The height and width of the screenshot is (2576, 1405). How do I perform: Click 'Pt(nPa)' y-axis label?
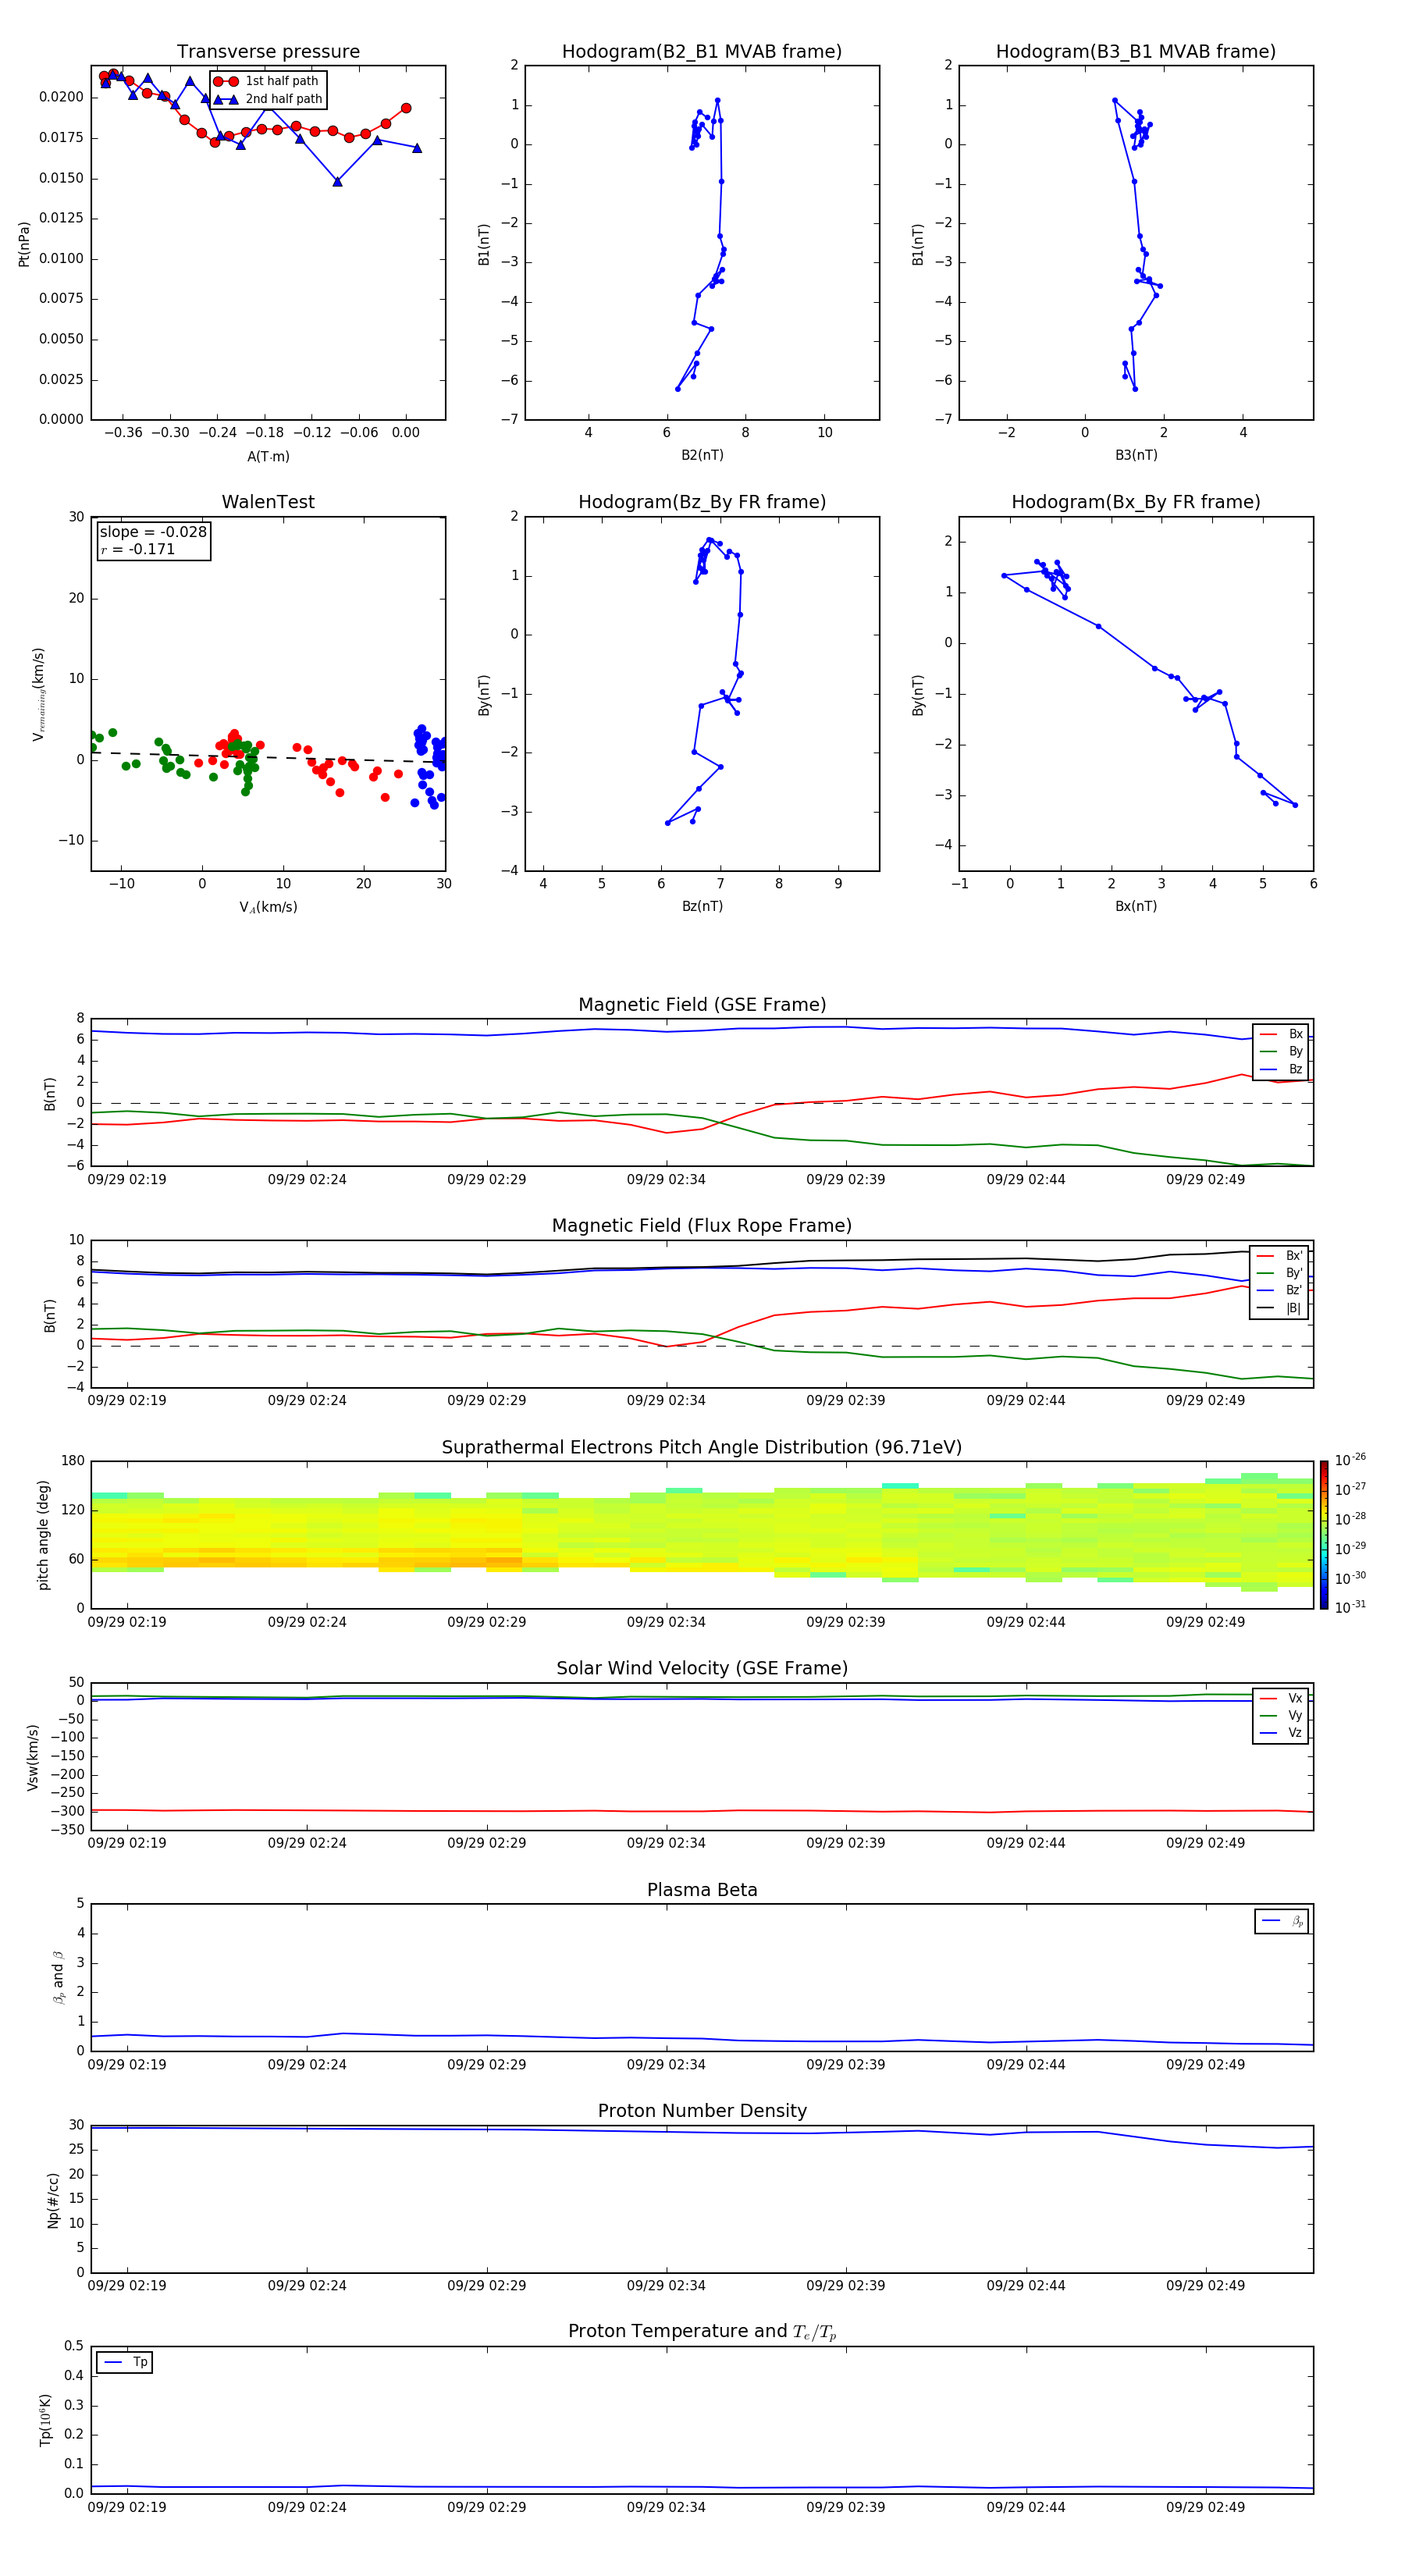click(x=24, y=244)
